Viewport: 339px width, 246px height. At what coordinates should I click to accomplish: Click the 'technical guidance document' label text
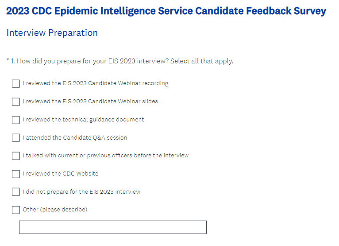84,120
